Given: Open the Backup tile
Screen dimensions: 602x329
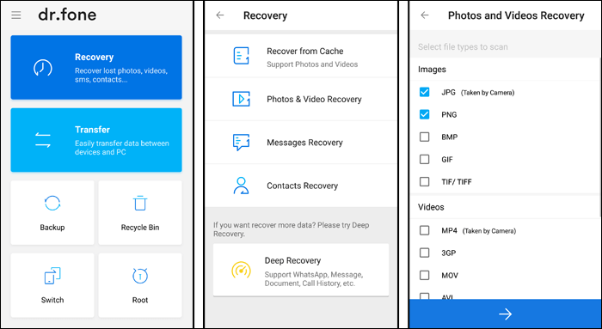Looking at the screenshot, I should point(52,212).
